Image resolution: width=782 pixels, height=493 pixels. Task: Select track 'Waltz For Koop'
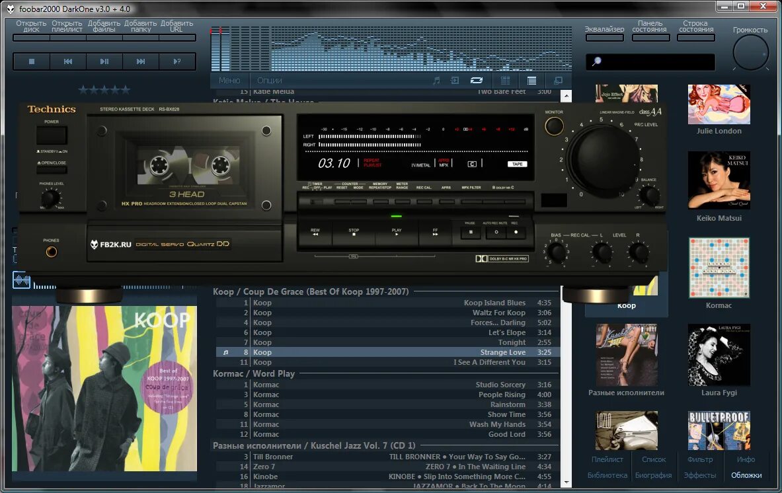(x=387, y=313)
